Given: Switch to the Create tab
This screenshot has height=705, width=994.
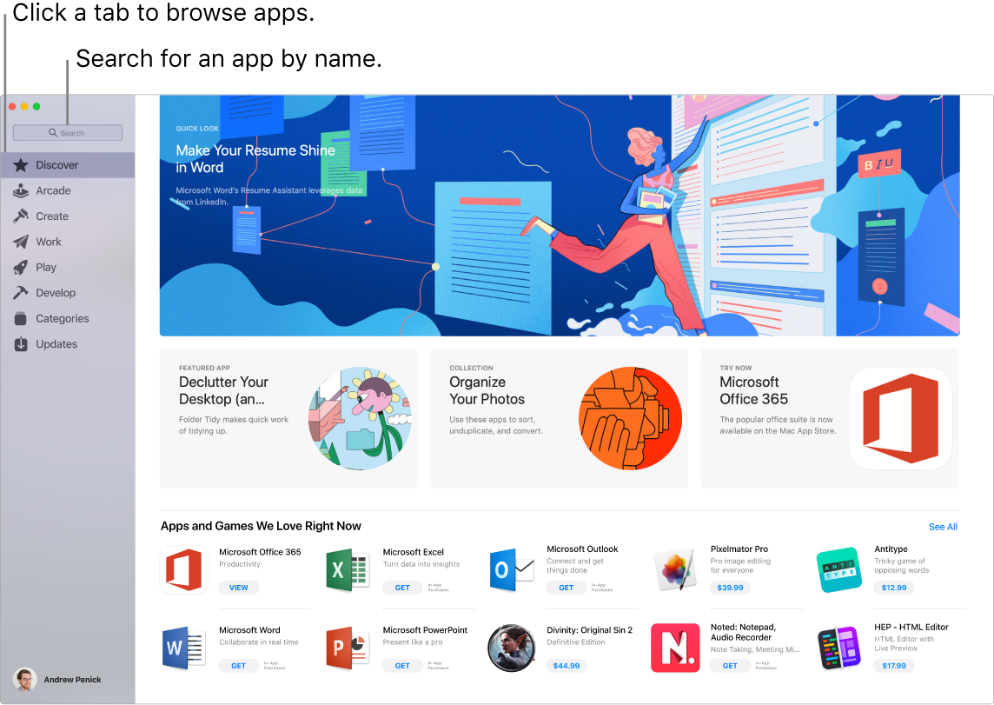Looking at the screenshot, I should pos(52,216).
